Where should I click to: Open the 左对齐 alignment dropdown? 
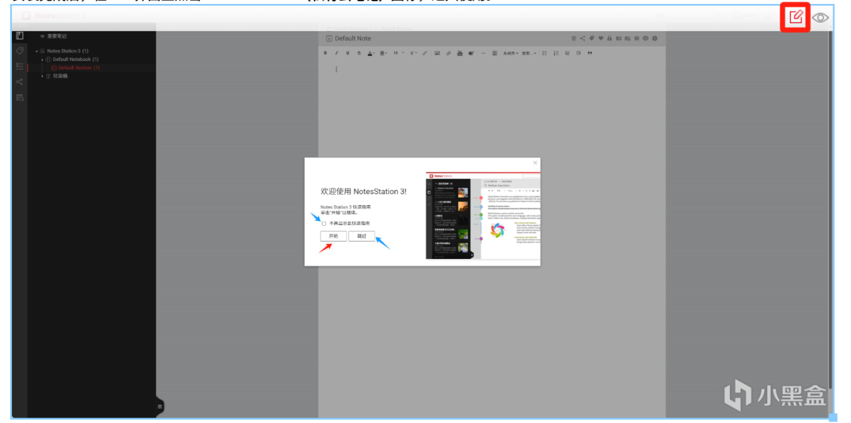[x=511, y=53]
